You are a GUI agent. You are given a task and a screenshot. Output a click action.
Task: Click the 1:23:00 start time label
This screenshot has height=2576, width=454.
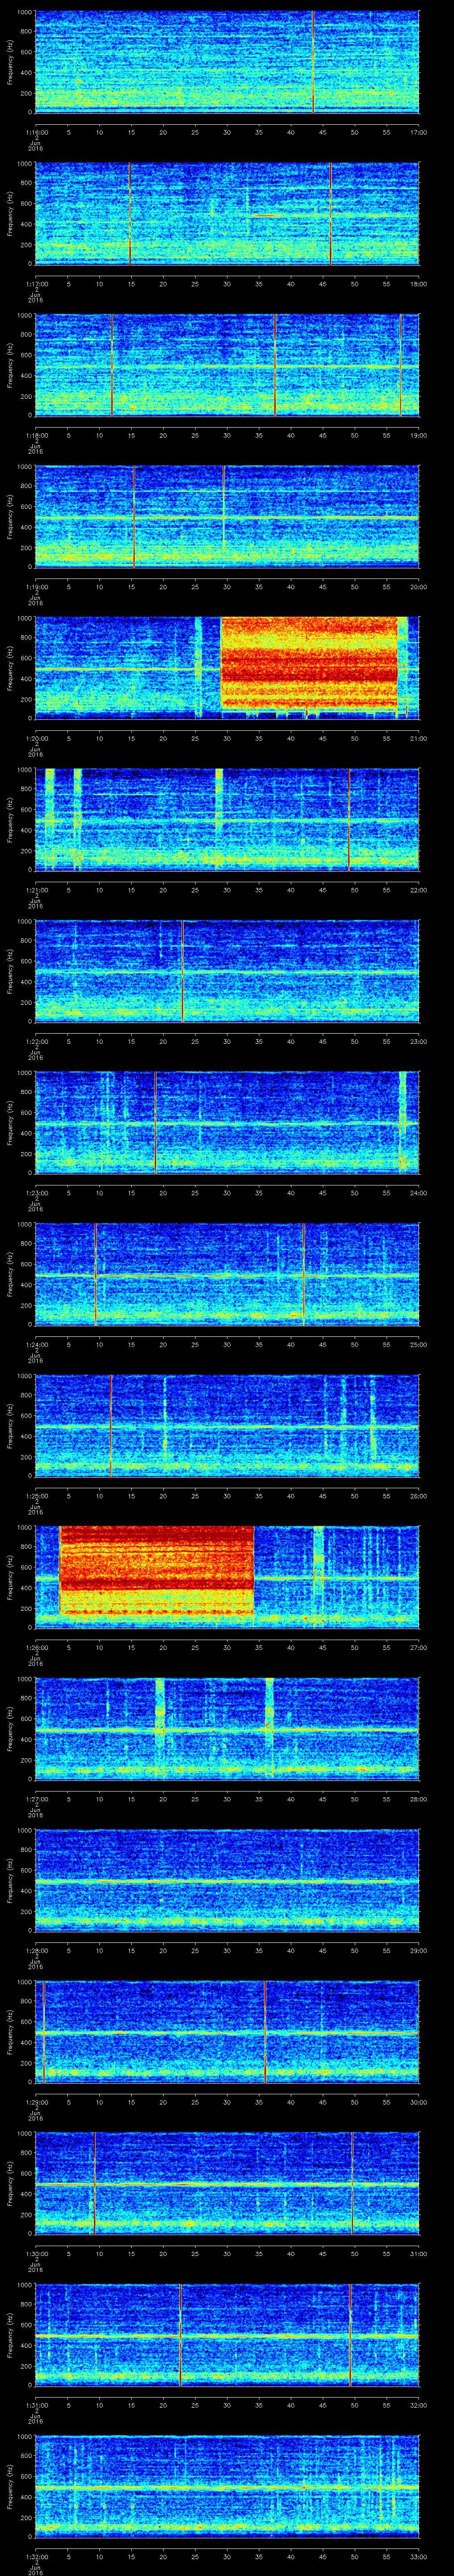36,1193
